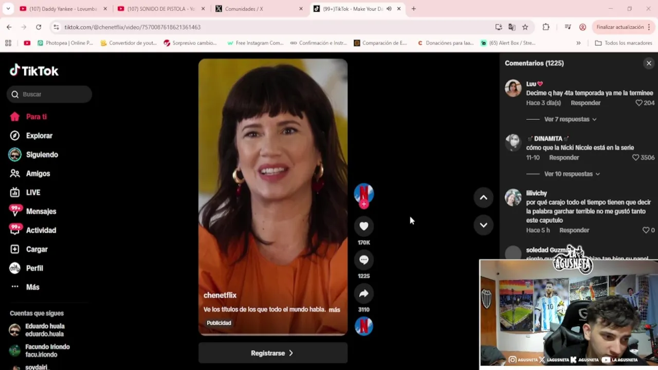Expand the Más menu

pos(25,287)
